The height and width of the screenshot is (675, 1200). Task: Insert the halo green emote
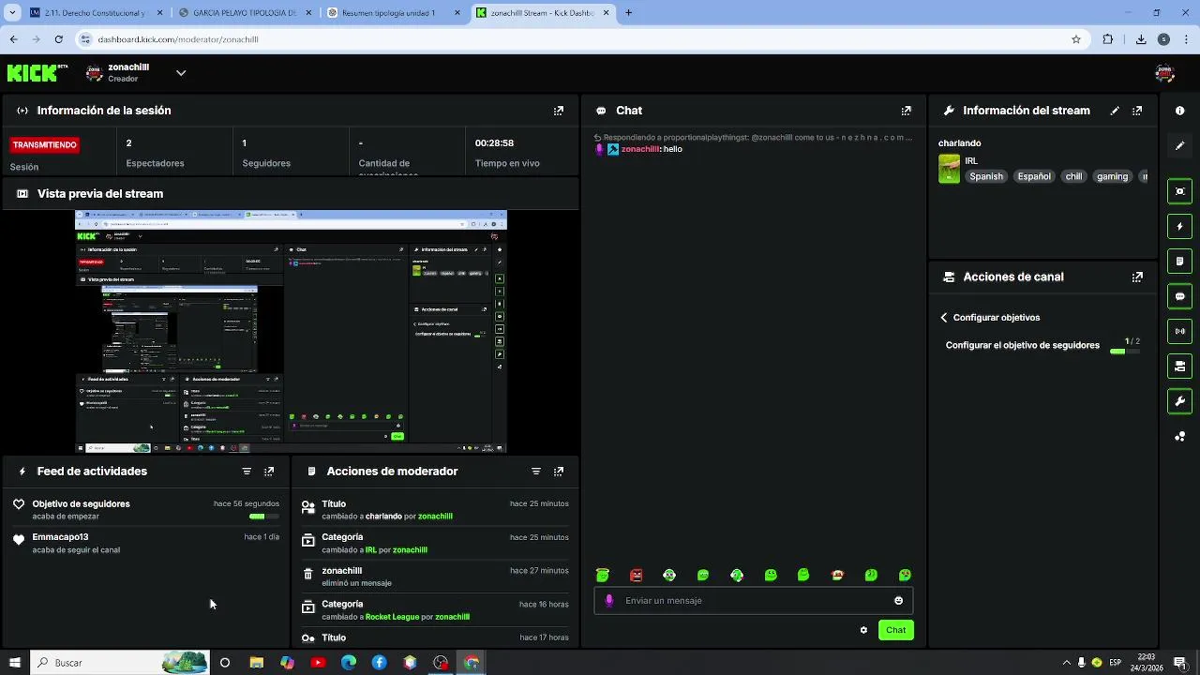coord(603,576)
